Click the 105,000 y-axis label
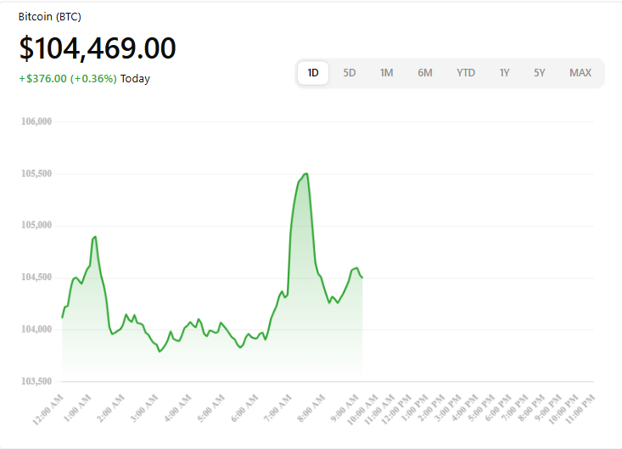This screenshot has height=449, width=622. pyautogui.click(x=36, y=225)
